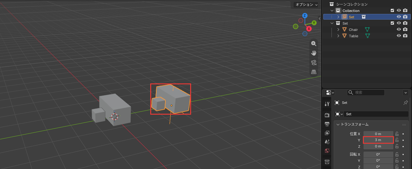Toggle the camera view icon in viewport
Screen dimensions: 412x169
[x=314, y=62]
